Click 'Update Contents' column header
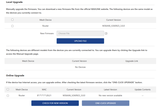The width and height of the screenshot is (161, 108). [x=142, y=89]
